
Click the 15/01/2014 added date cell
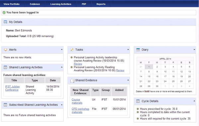point(119,99)
